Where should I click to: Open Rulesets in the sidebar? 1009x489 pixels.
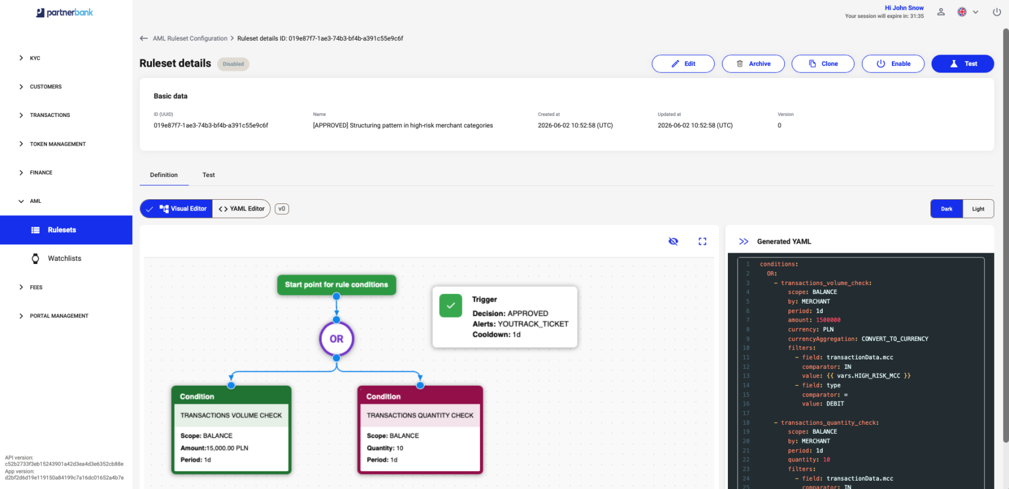(x=66, y=230)
